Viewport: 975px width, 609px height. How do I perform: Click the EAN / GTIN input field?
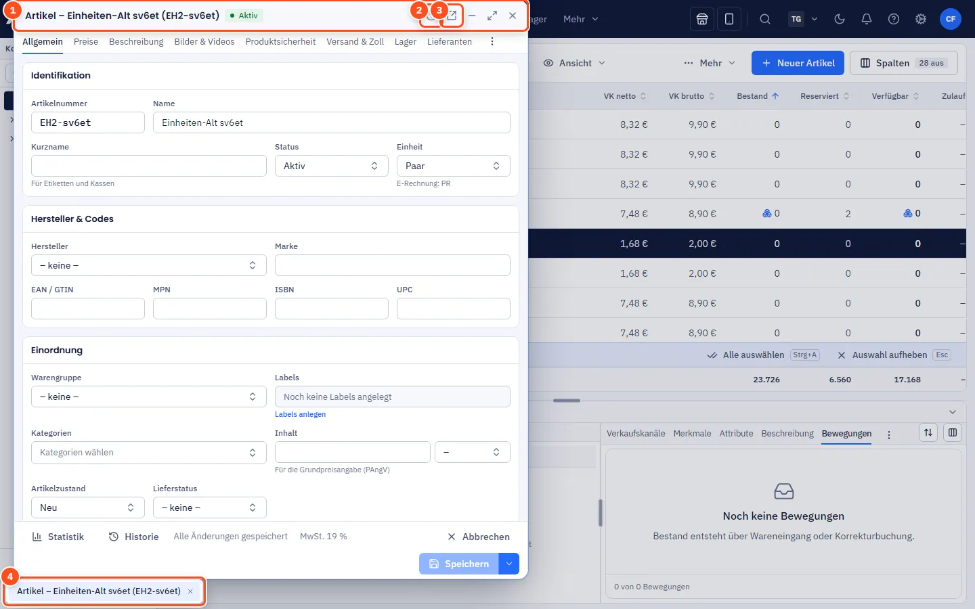(88, 309)
